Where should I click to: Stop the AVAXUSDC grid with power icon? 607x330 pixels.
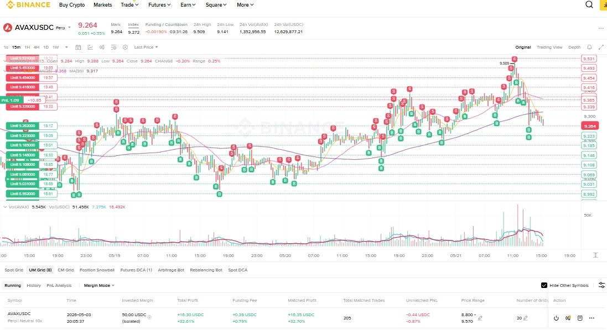click(556, 318)
